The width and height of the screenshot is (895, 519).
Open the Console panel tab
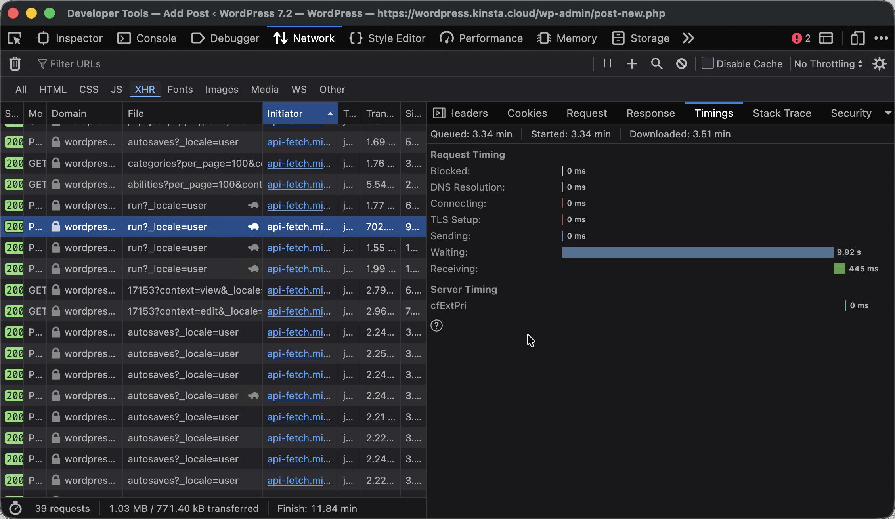(x=147, y=38)
